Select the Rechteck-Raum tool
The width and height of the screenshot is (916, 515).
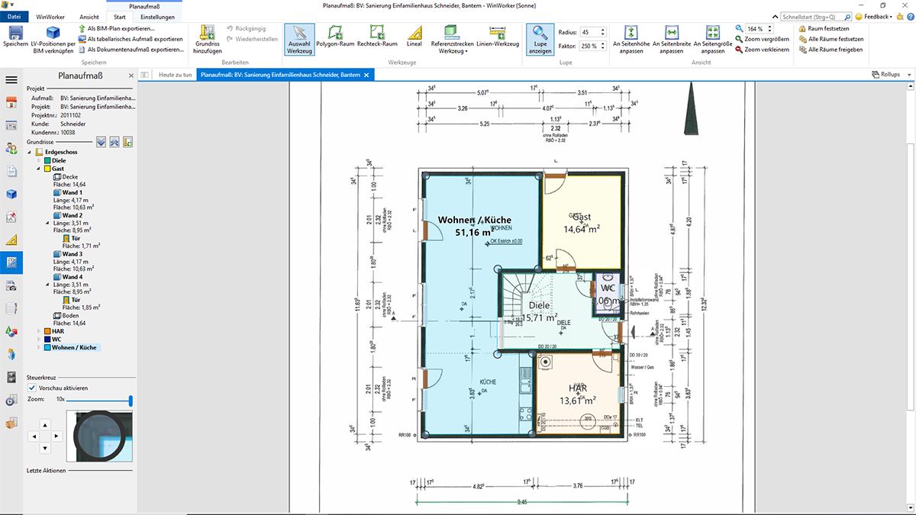(x=377, y=37)
